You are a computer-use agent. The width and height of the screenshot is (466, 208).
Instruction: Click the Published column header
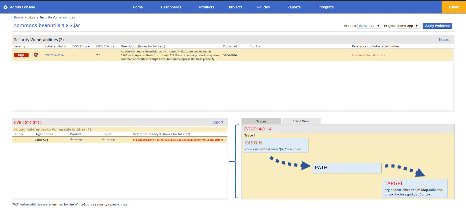click(x=230, y=46)
